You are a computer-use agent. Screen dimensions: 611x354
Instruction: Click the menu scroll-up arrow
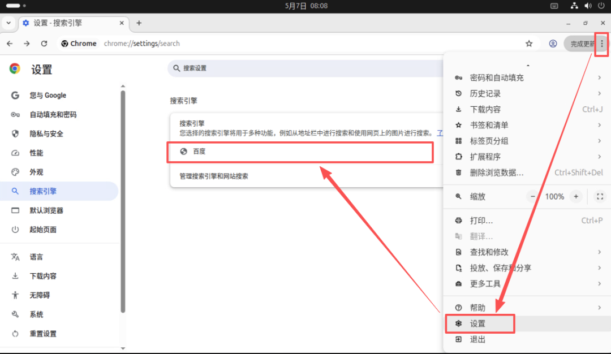[x=528, y=65]
